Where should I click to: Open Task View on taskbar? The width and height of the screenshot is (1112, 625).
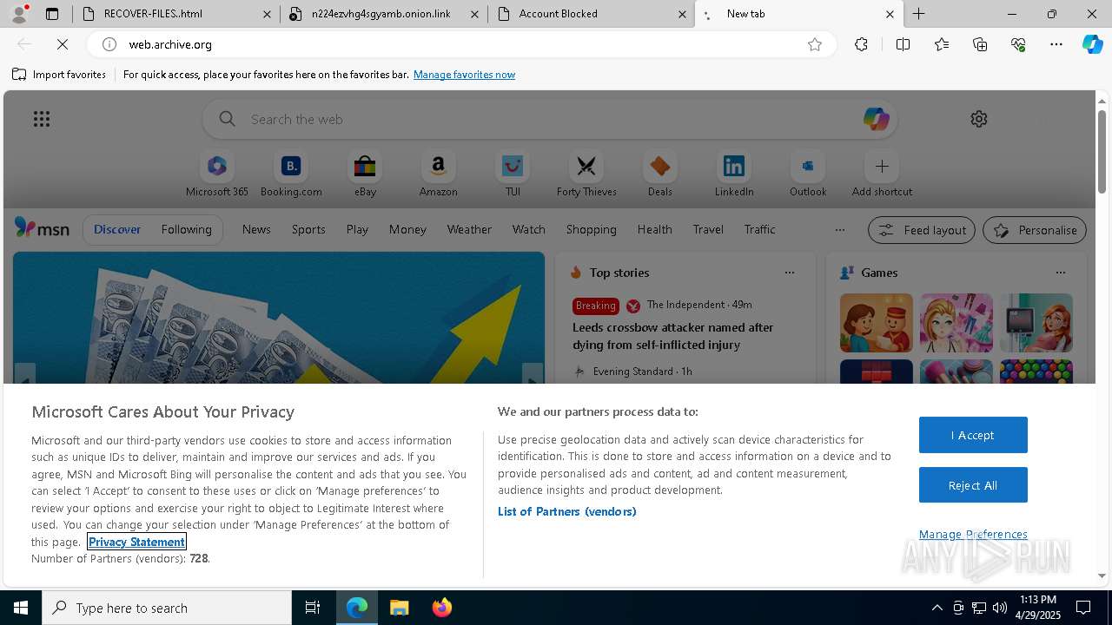tap(313, 608)
